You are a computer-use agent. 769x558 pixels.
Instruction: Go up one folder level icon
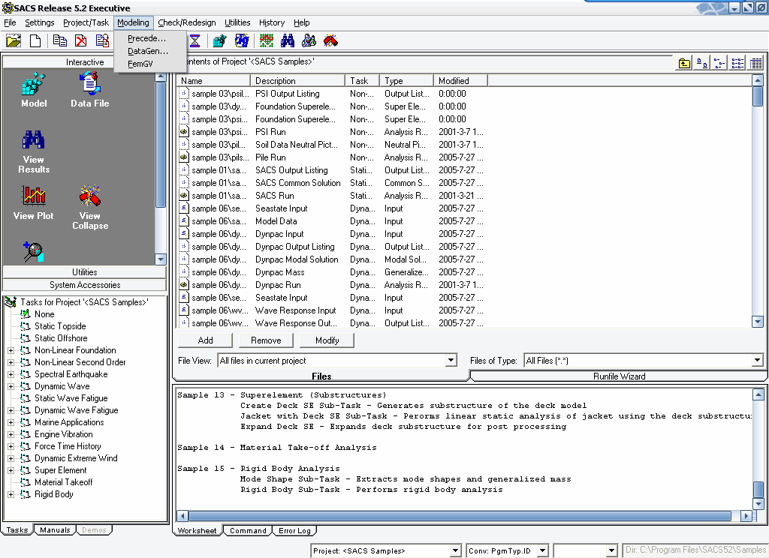pyautogui.click(x=684, y=63)
